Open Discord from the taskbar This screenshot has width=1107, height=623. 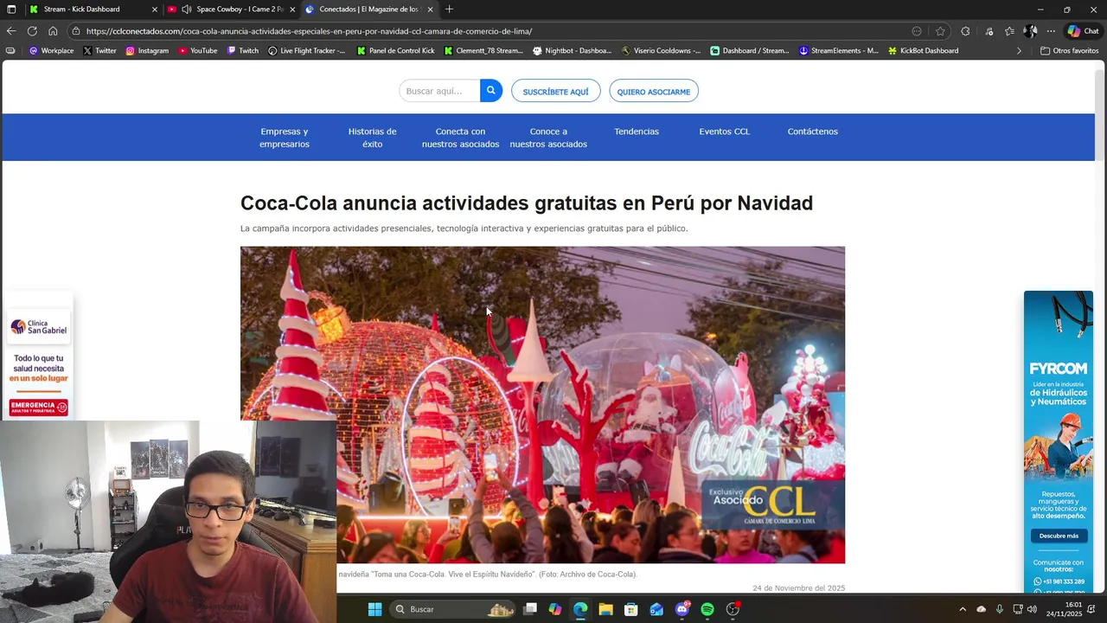[682, 609]
